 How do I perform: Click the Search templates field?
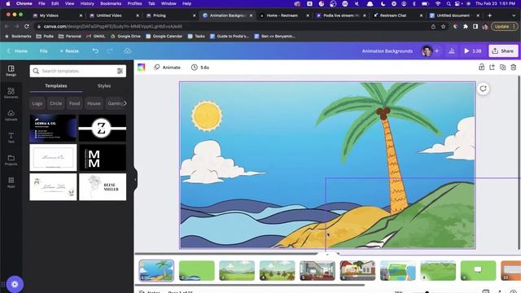[78, 71]
